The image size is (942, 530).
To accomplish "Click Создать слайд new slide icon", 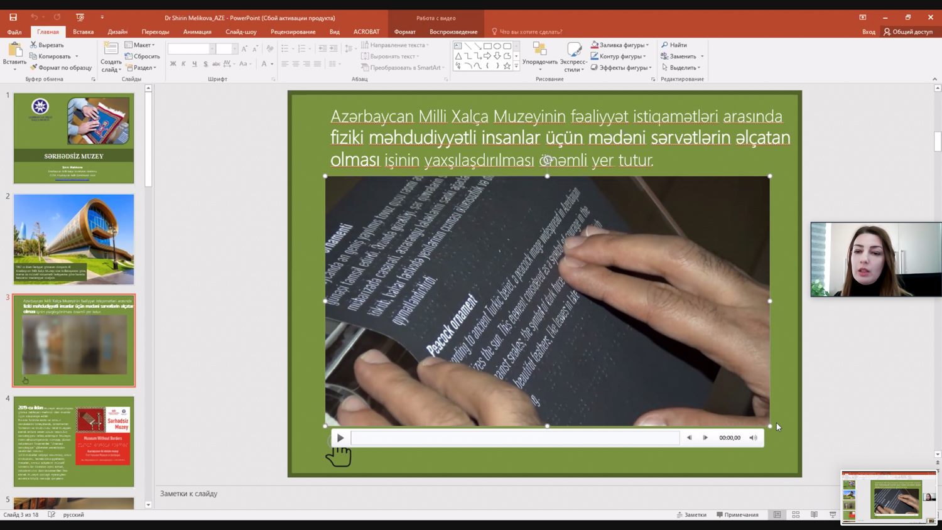I will pos(111,50).
